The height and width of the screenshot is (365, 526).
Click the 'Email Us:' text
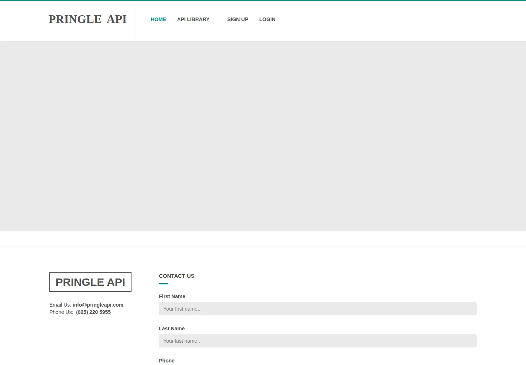point(60,305)
